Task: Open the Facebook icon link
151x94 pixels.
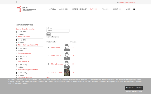Action: click(x=16, y=2)
